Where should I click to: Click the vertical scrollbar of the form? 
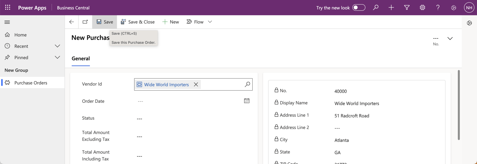click(x=459, y=105)
